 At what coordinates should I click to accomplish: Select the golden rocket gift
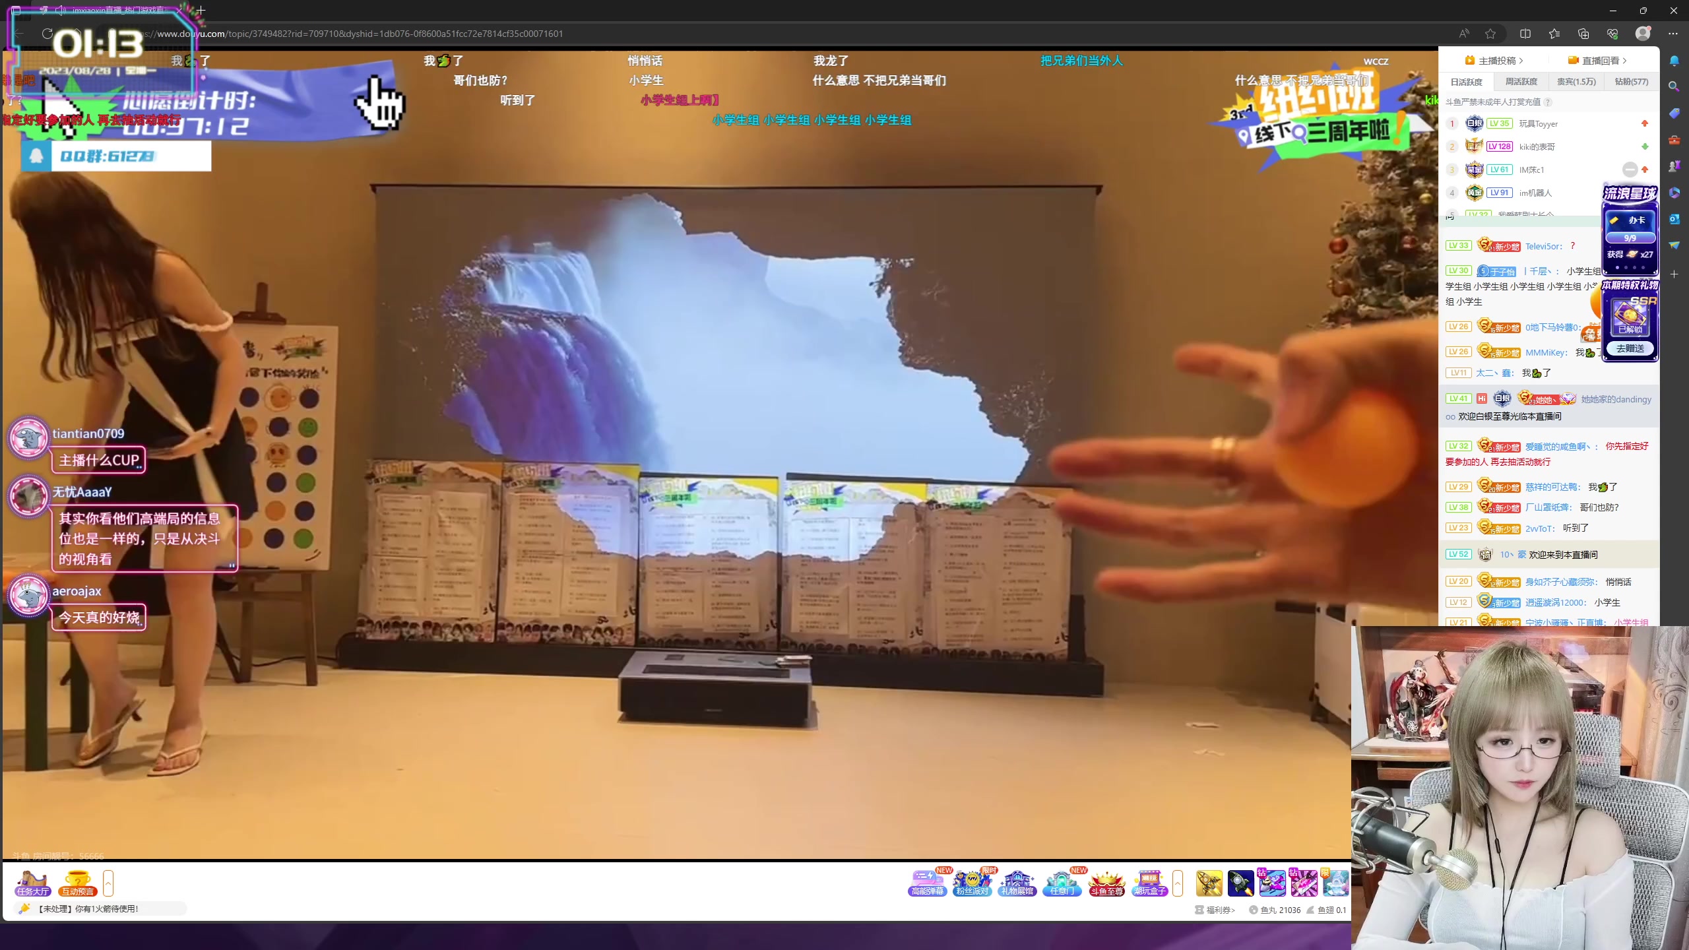point(1209,883)
